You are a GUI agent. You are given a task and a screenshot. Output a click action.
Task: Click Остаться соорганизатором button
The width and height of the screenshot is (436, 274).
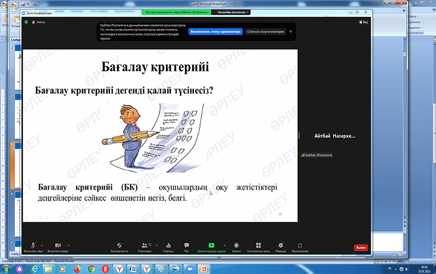[x=265, y=31]
